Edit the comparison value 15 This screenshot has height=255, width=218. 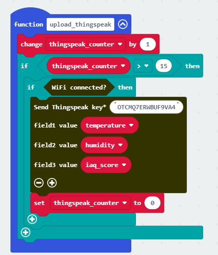tap(163, 66)
